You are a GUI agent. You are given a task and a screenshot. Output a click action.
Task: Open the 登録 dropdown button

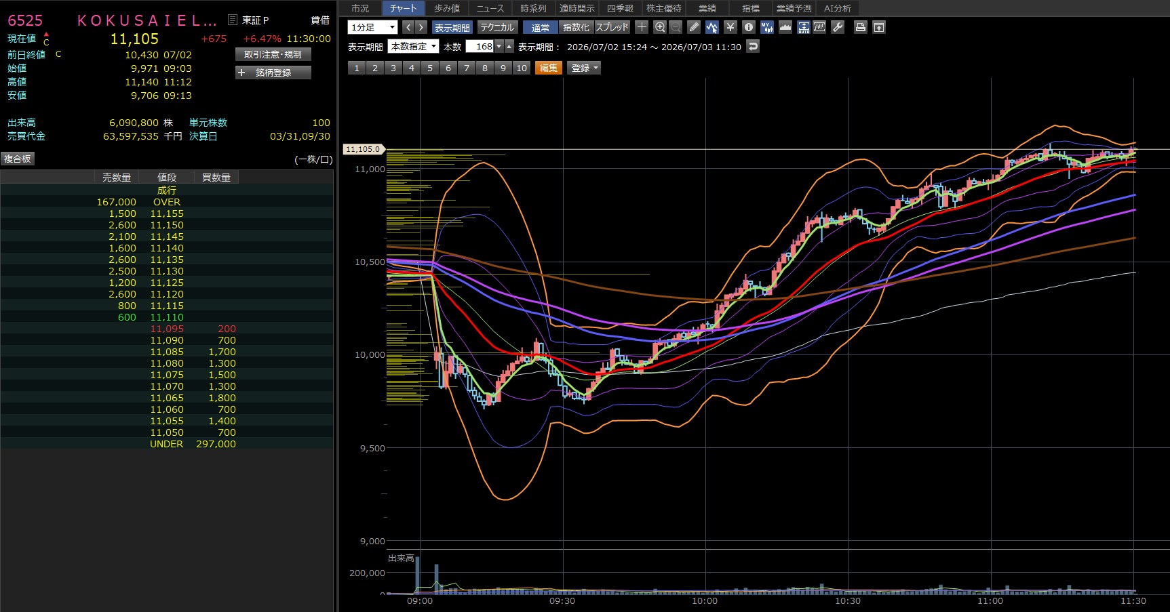[x=585, y=68]
